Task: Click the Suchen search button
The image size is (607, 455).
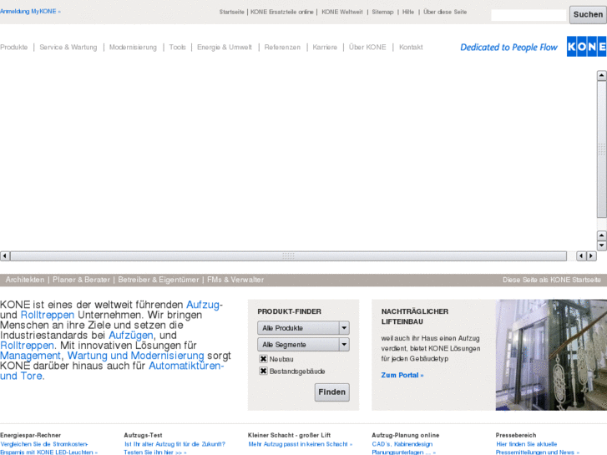Action: click(x=588, y=14)
